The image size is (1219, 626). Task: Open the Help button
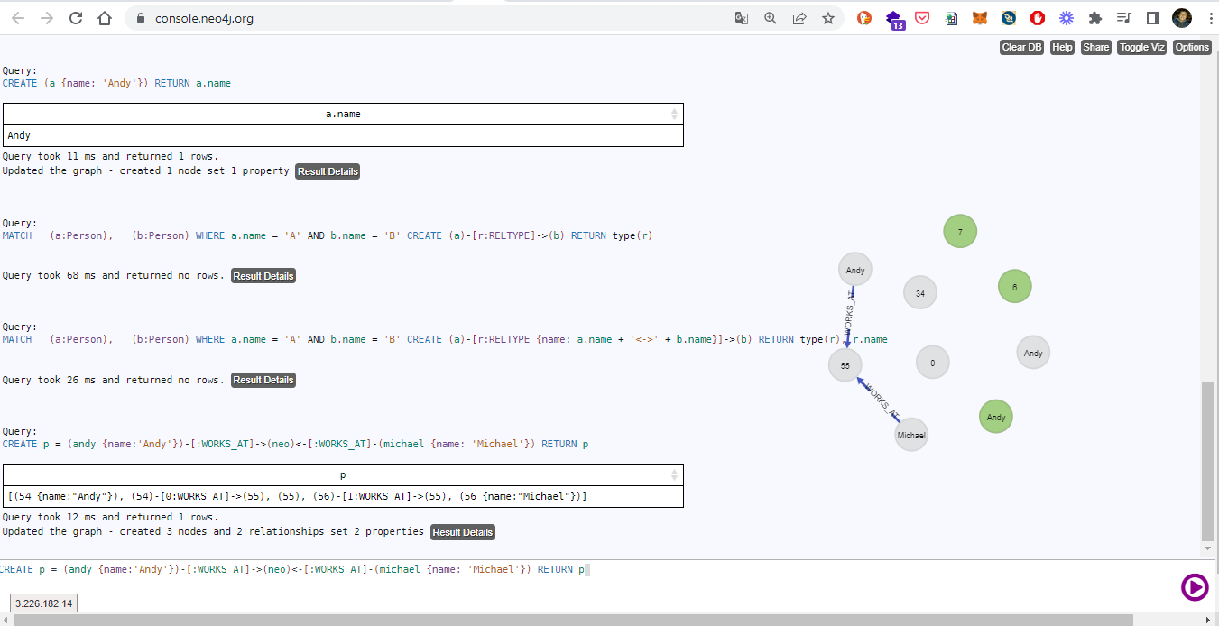(1062, 47)
